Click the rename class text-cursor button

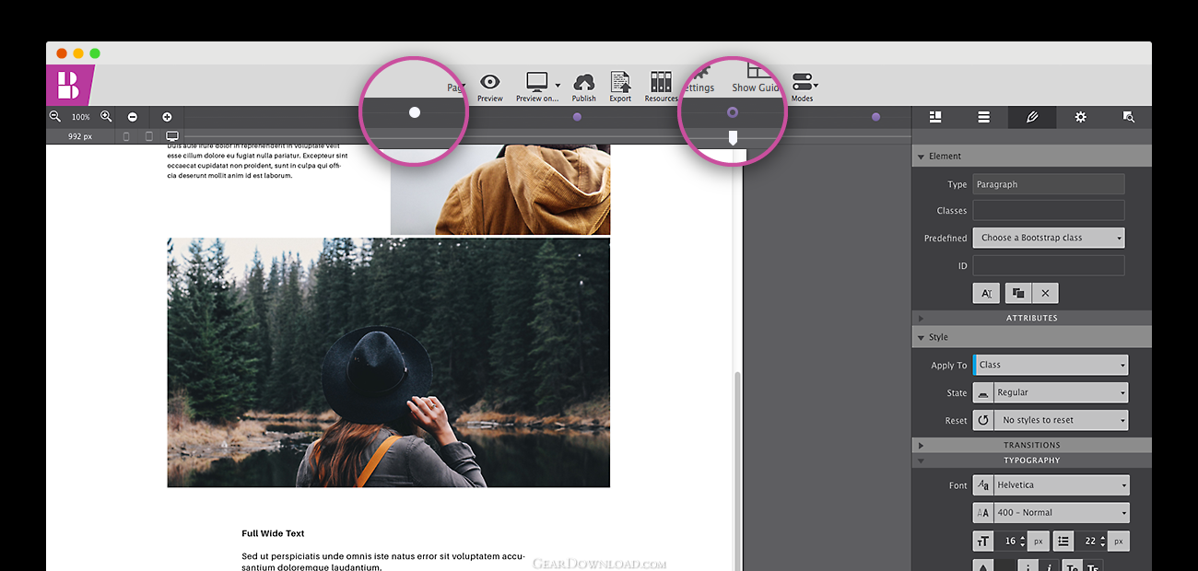click(x=986, y=293)
